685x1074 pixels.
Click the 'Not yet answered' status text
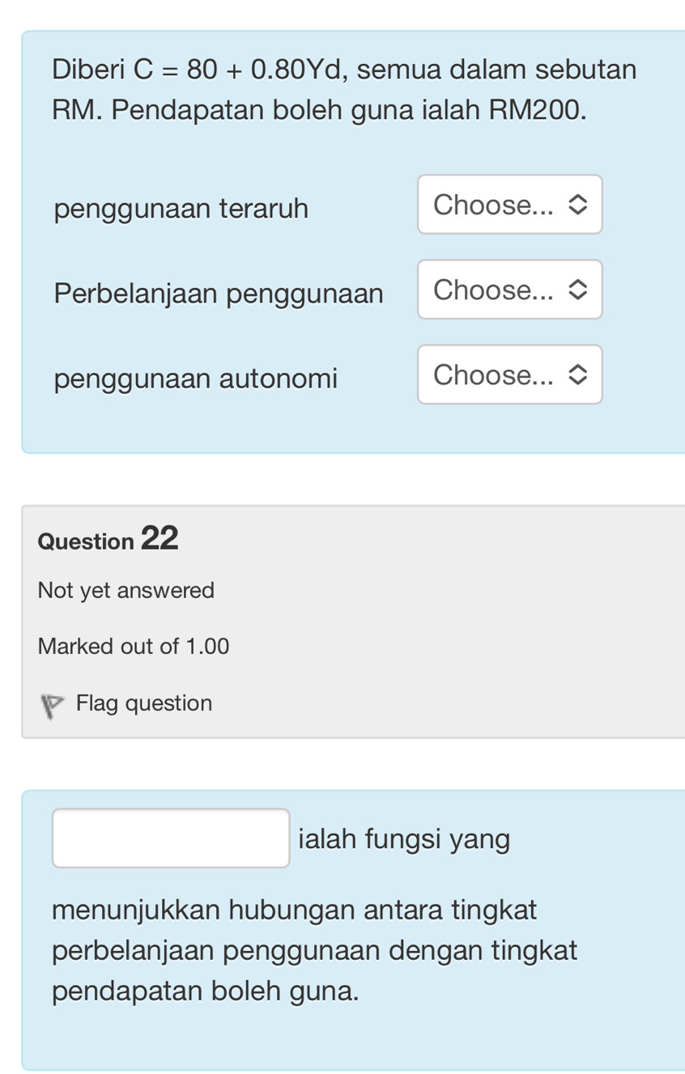[x=126, y=591]
